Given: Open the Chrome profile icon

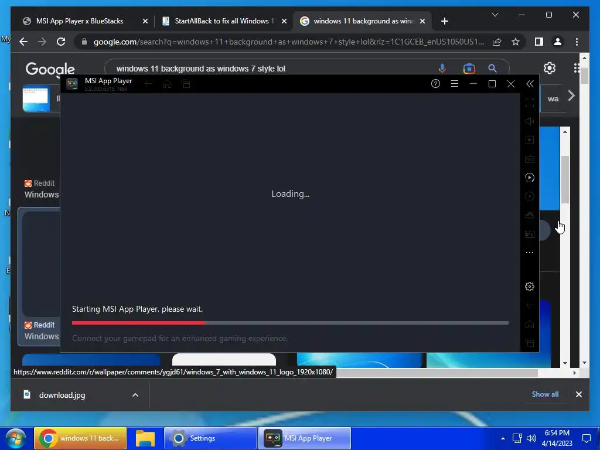Looking at the screenshot, I should point(558,42).
